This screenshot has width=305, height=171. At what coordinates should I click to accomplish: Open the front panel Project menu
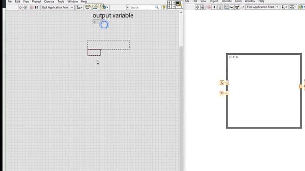click(x=37, y=1)
